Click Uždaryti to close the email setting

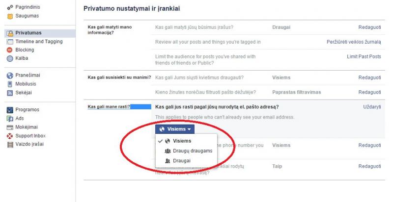point(371,107)
